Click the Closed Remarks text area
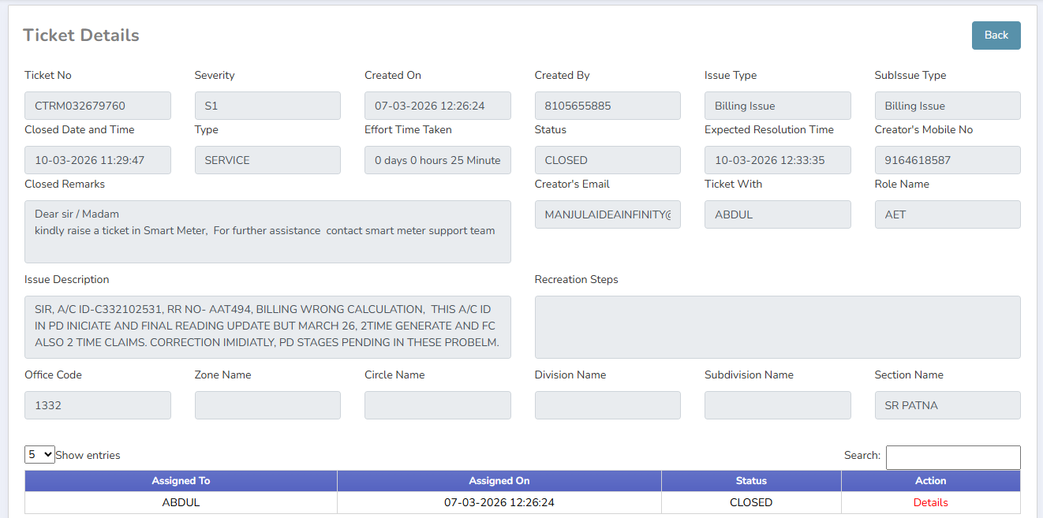 point(267,231)
